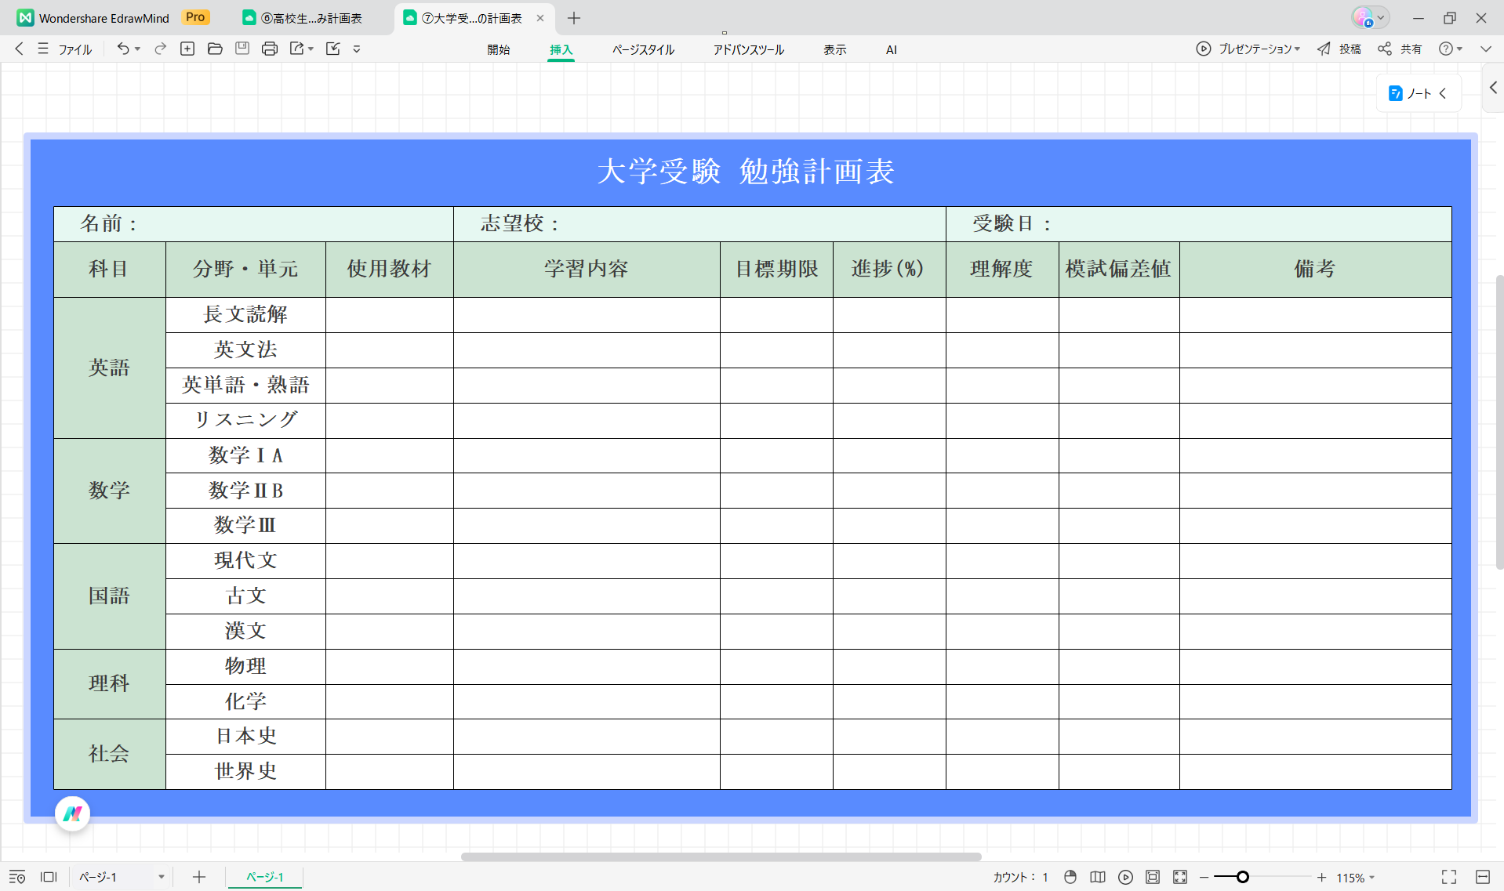The image size is (1504, 891).
Task: Open the AI menu tab
Action: point(891,49)
